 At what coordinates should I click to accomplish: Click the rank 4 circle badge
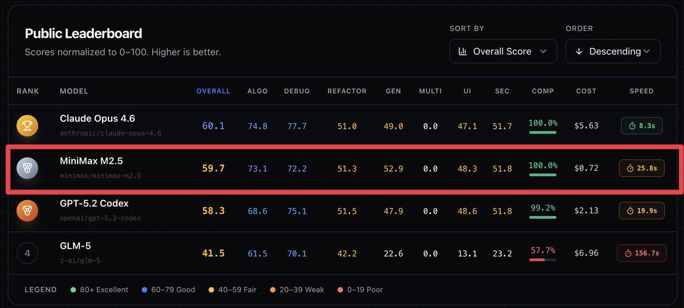pos(27,253)
